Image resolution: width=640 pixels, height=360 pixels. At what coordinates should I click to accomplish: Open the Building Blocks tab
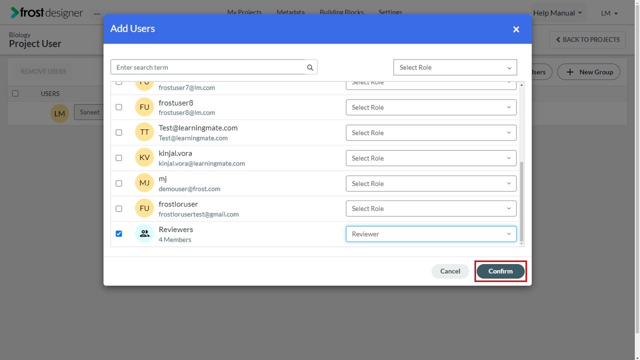[x=341, y=12]
